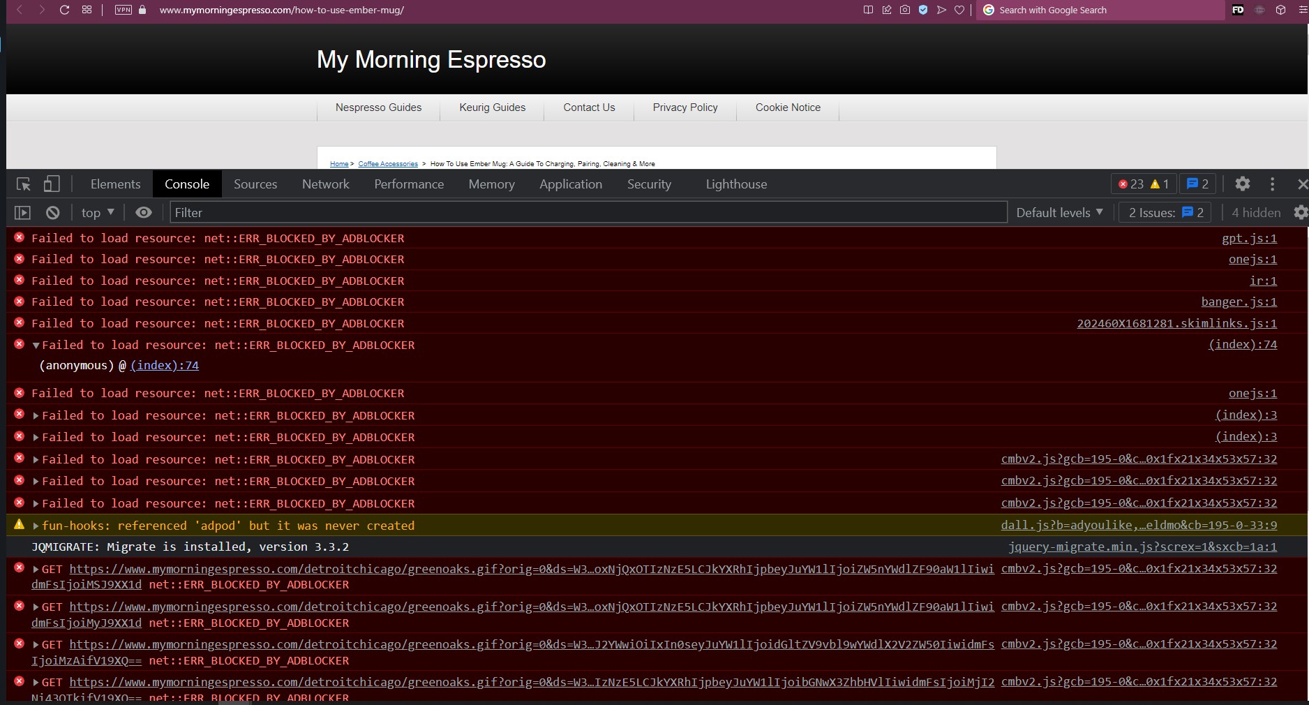The height and width of the screenshot is (705, 1309).
Task: Click the send to flow arrow icon
Action: pyautogui.click(x=941, y=10)
